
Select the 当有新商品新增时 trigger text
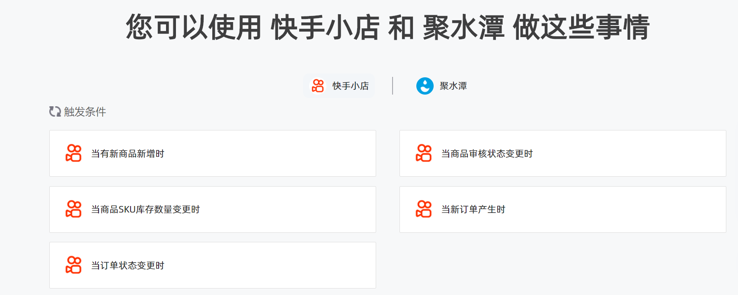128,154
